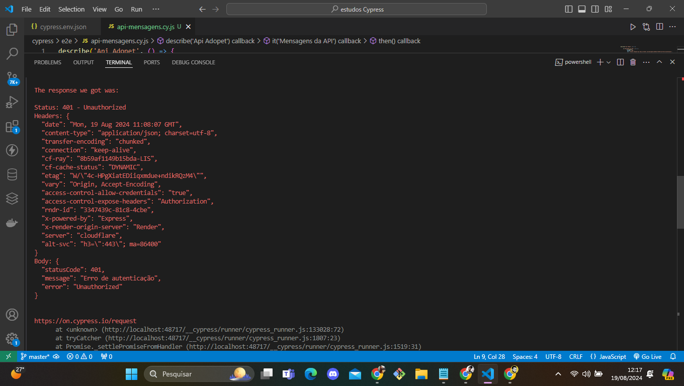Viewport: 684px width, 386px height.
Task: Open the Explorer view in the activity bar
Action: tap(12, 30)
